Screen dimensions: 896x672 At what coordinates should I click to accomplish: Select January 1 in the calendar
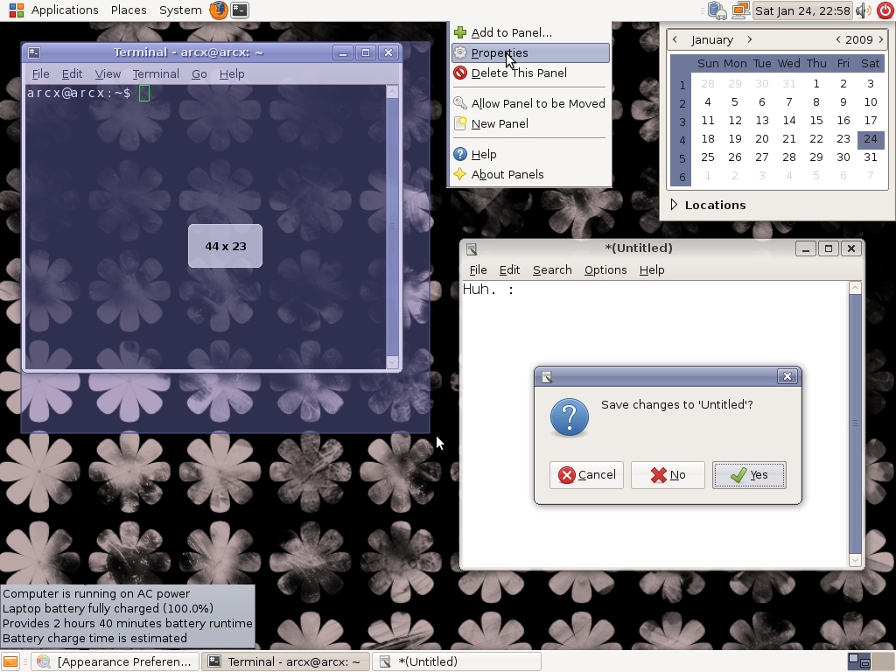(816, 84)
